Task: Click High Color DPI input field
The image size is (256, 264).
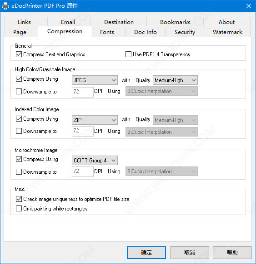Action: click(x=83, y=92)
